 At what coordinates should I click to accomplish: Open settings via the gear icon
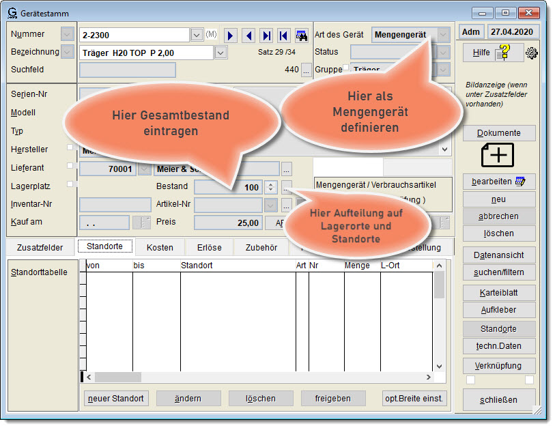click(x=532, y=53)
